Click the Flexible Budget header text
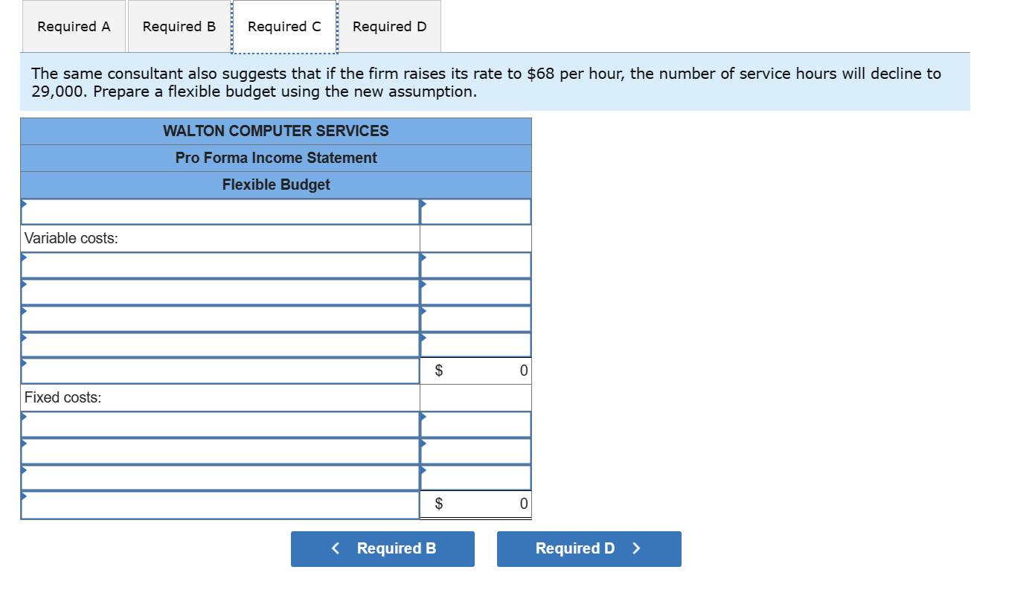The height and width of the screenshot is (590, 1035). tap(276, 185)
